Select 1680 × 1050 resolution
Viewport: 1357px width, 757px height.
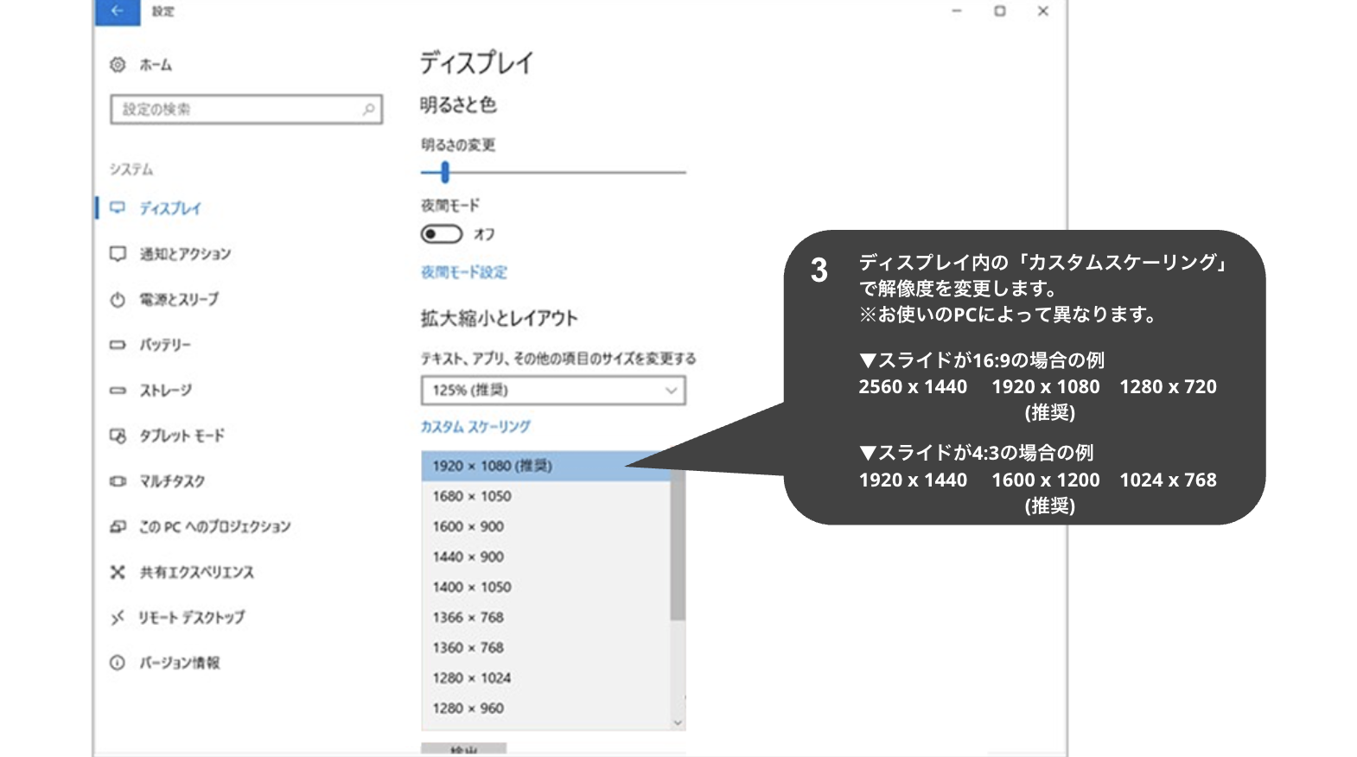(x=546, y=496)
